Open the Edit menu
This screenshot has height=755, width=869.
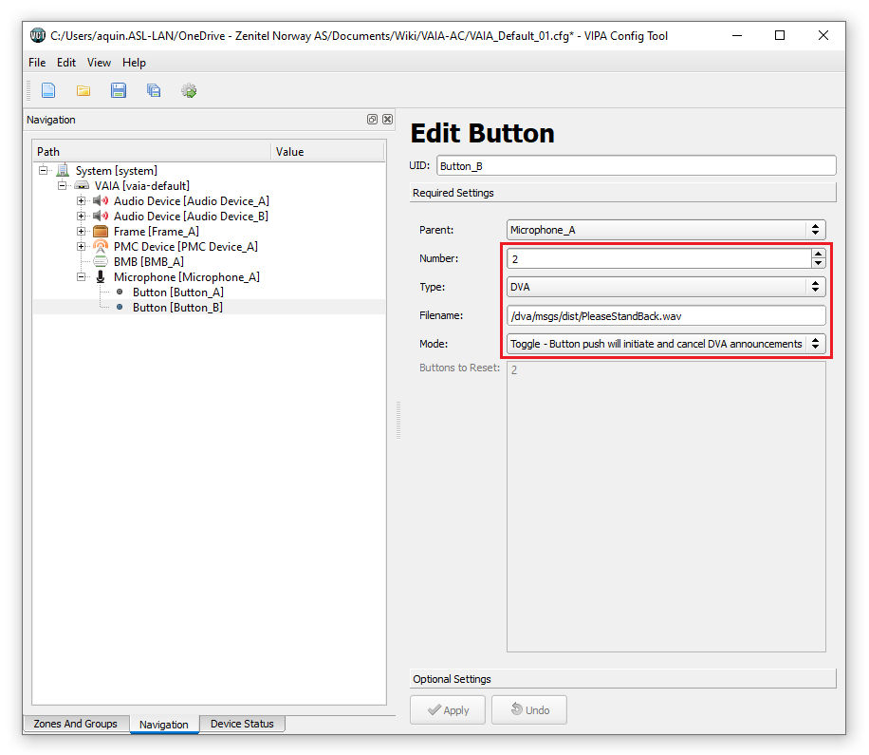(x=65, y=63)
